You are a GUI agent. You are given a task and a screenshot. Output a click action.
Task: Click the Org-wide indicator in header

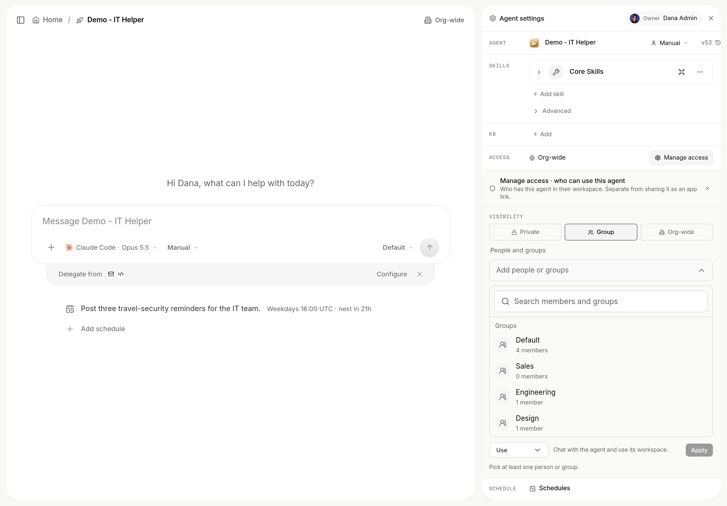click(x=444, y=20)
